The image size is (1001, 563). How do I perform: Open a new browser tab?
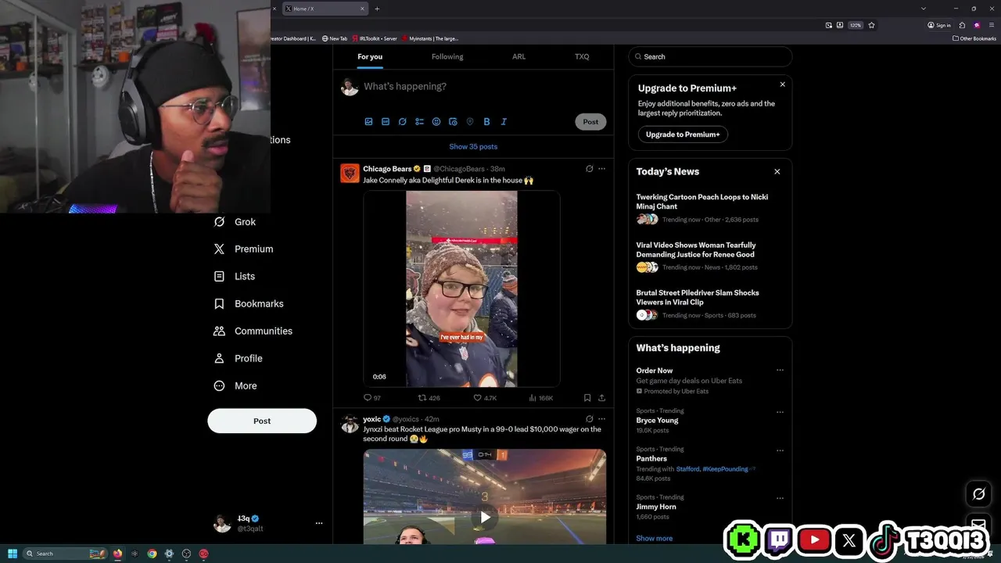coord(377,9)
